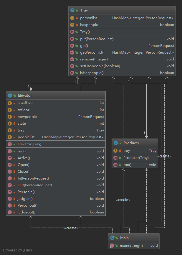Image resolution: width=182 pixels, height=255 pixels.
Task: Select the Personin() method row
Action: point(56,192)
